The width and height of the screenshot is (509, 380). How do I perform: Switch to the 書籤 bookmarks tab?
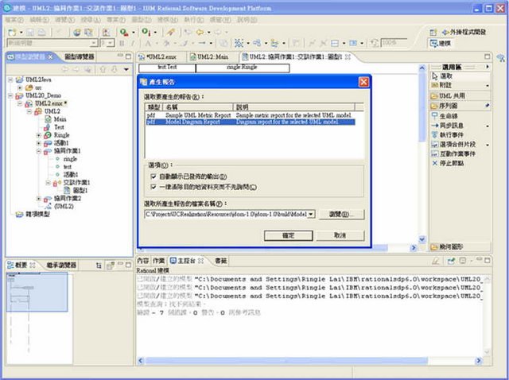tap(221, 261)
